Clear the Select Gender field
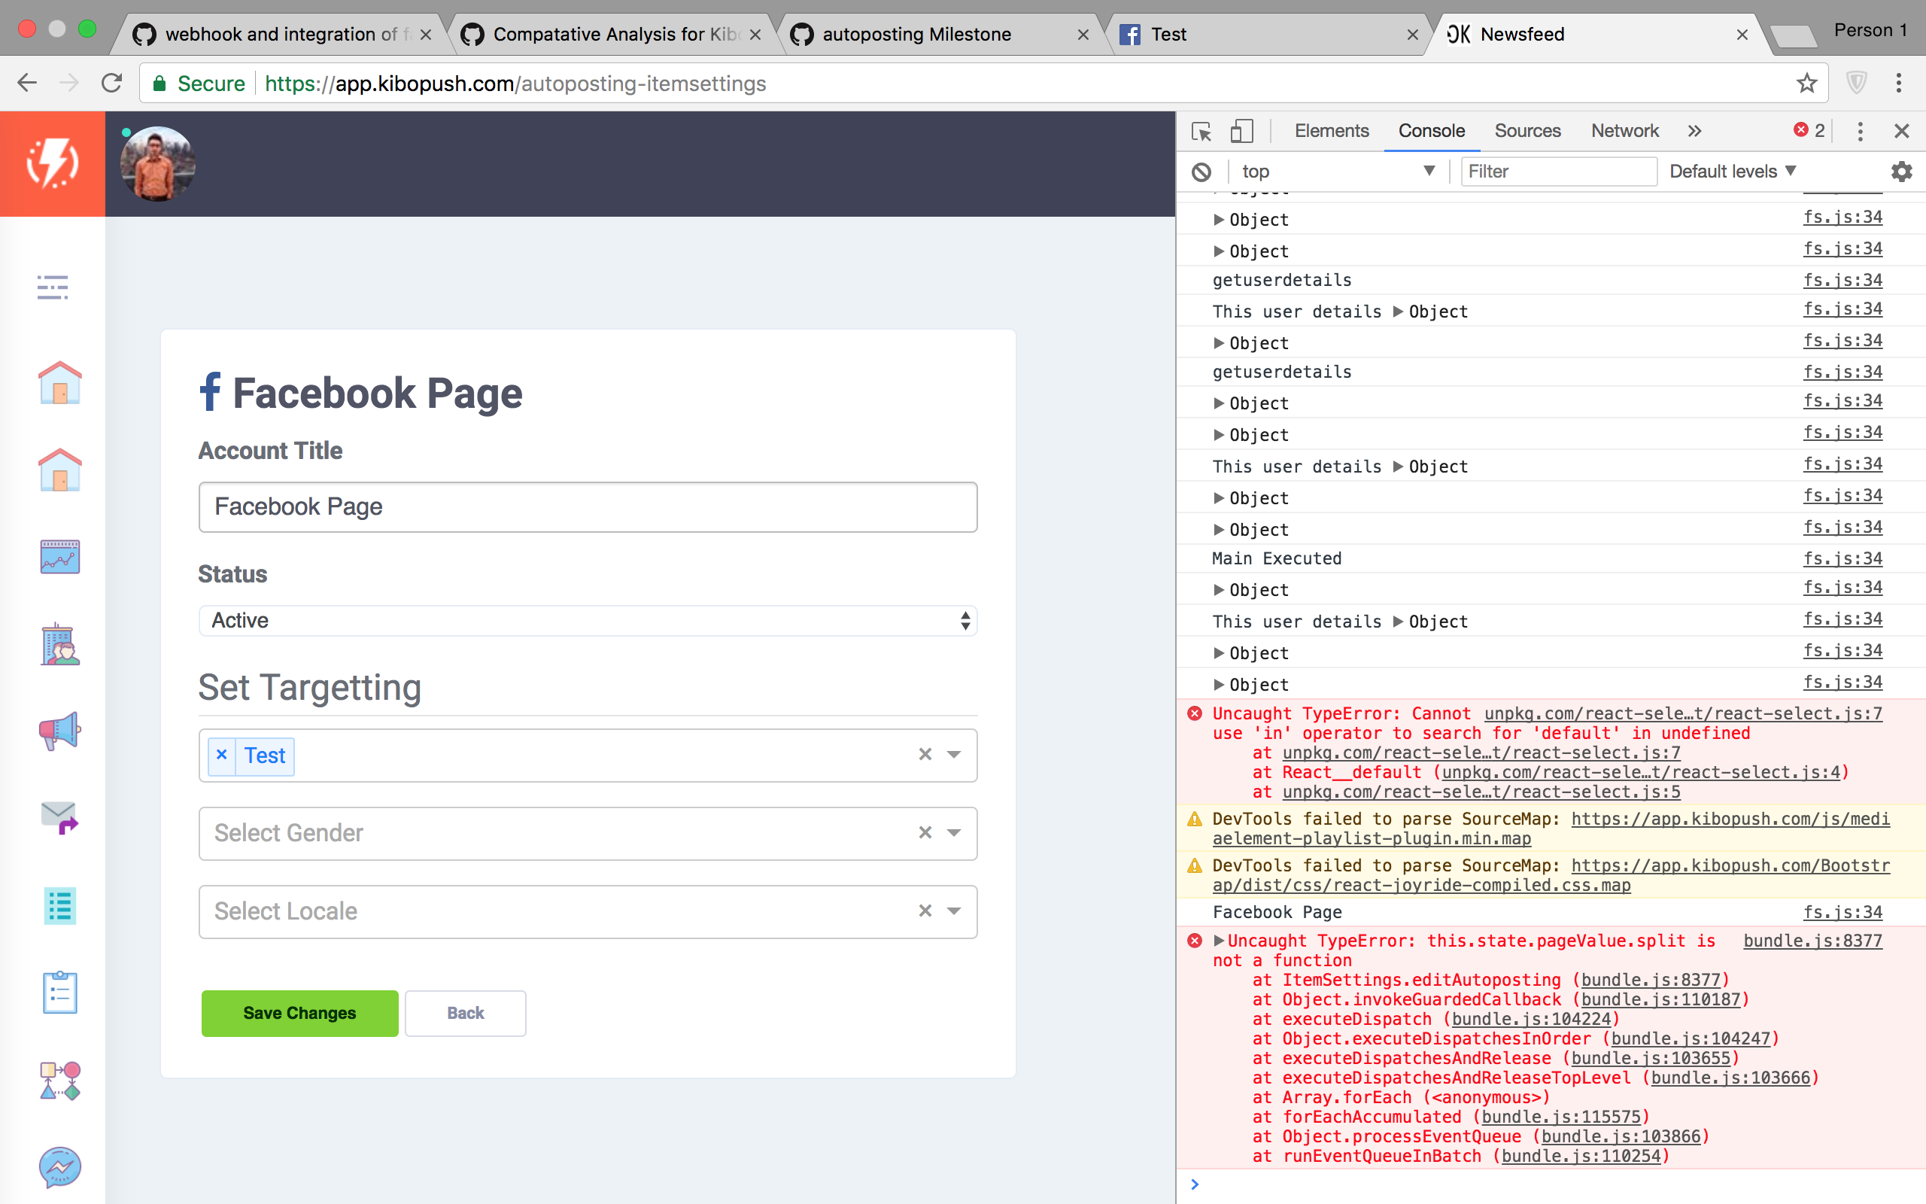 coord(925,833)
